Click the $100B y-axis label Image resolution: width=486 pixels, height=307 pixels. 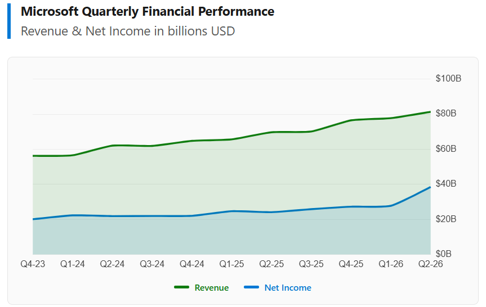click(x=448, y=79)
